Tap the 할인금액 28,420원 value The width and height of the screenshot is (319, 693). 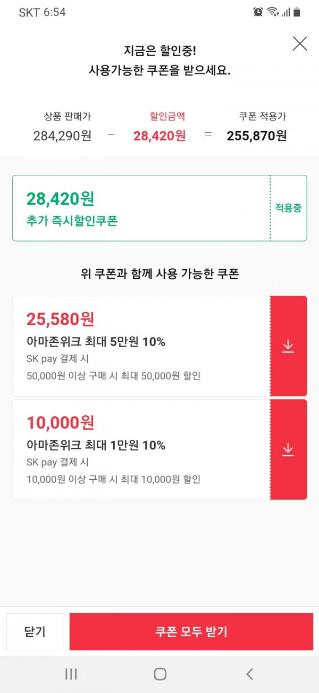[x=159, y=136]
